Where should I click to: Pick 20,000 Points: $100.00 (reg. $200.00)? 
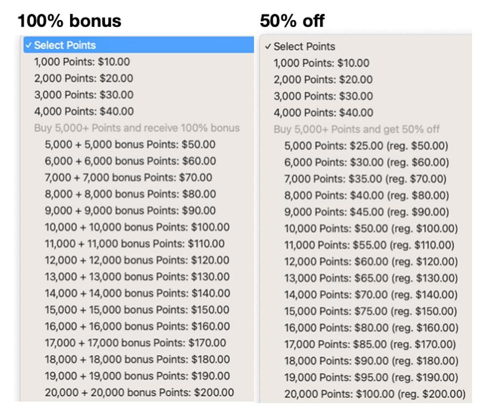coord(375,394)
